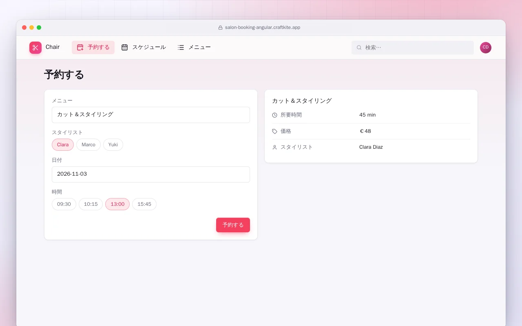The image size is (522, 326).
Task: Submit with the red 予約する button
Action: (233, 225)
